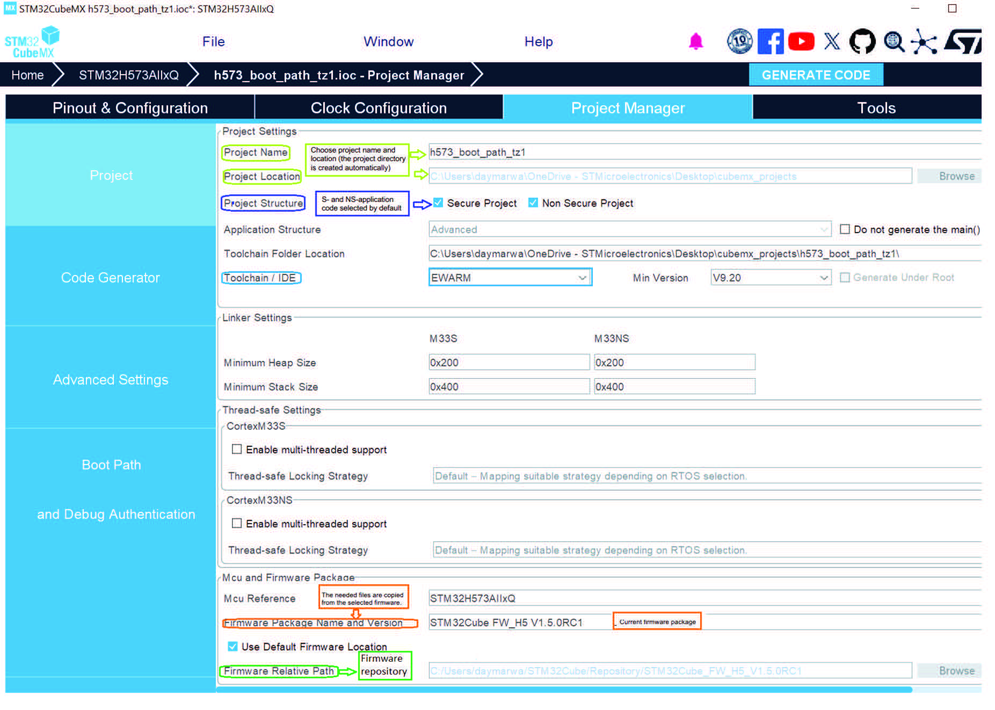Image resolution: width=995 pixels, height=710 pixels.
Task: Click the Project Name input field
Action: [705, 152]
